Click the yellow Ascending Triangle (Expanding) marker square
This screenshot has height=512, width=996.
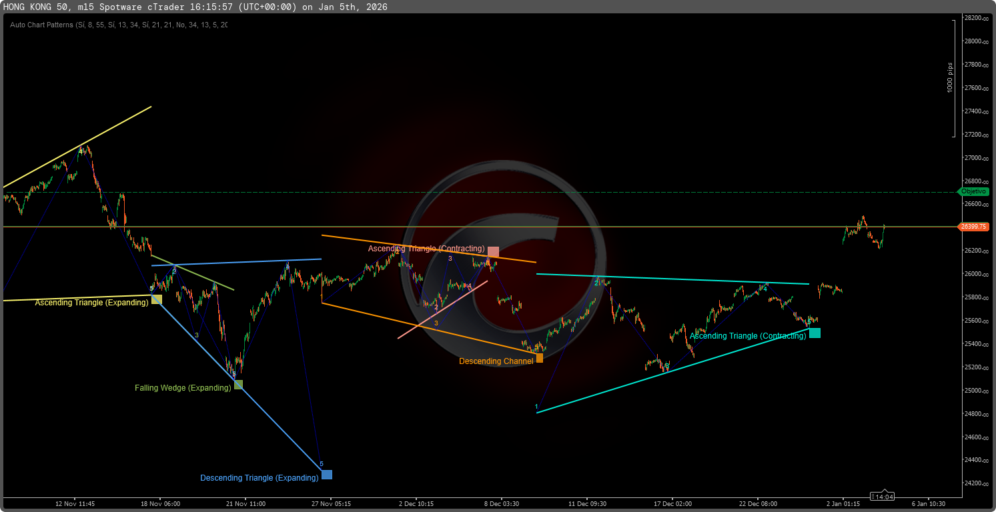pyautogui.click(x=157, y=299)
